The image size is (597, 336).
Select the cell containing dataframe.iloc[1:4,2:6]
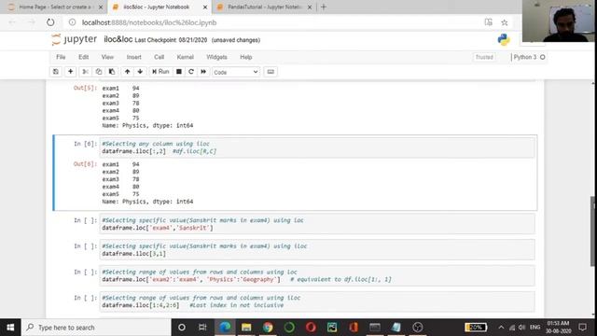(317, 301)
